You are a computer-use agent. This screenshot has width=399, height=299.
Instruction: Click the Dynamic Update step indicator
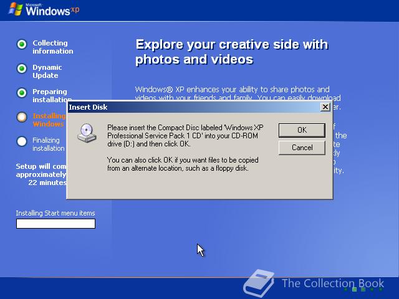pyautogui.click(x=22, y=69)
